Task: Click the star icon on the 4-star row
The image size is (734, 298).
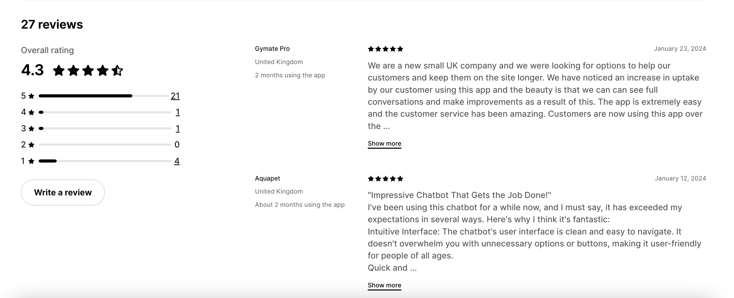Action: 31,112
